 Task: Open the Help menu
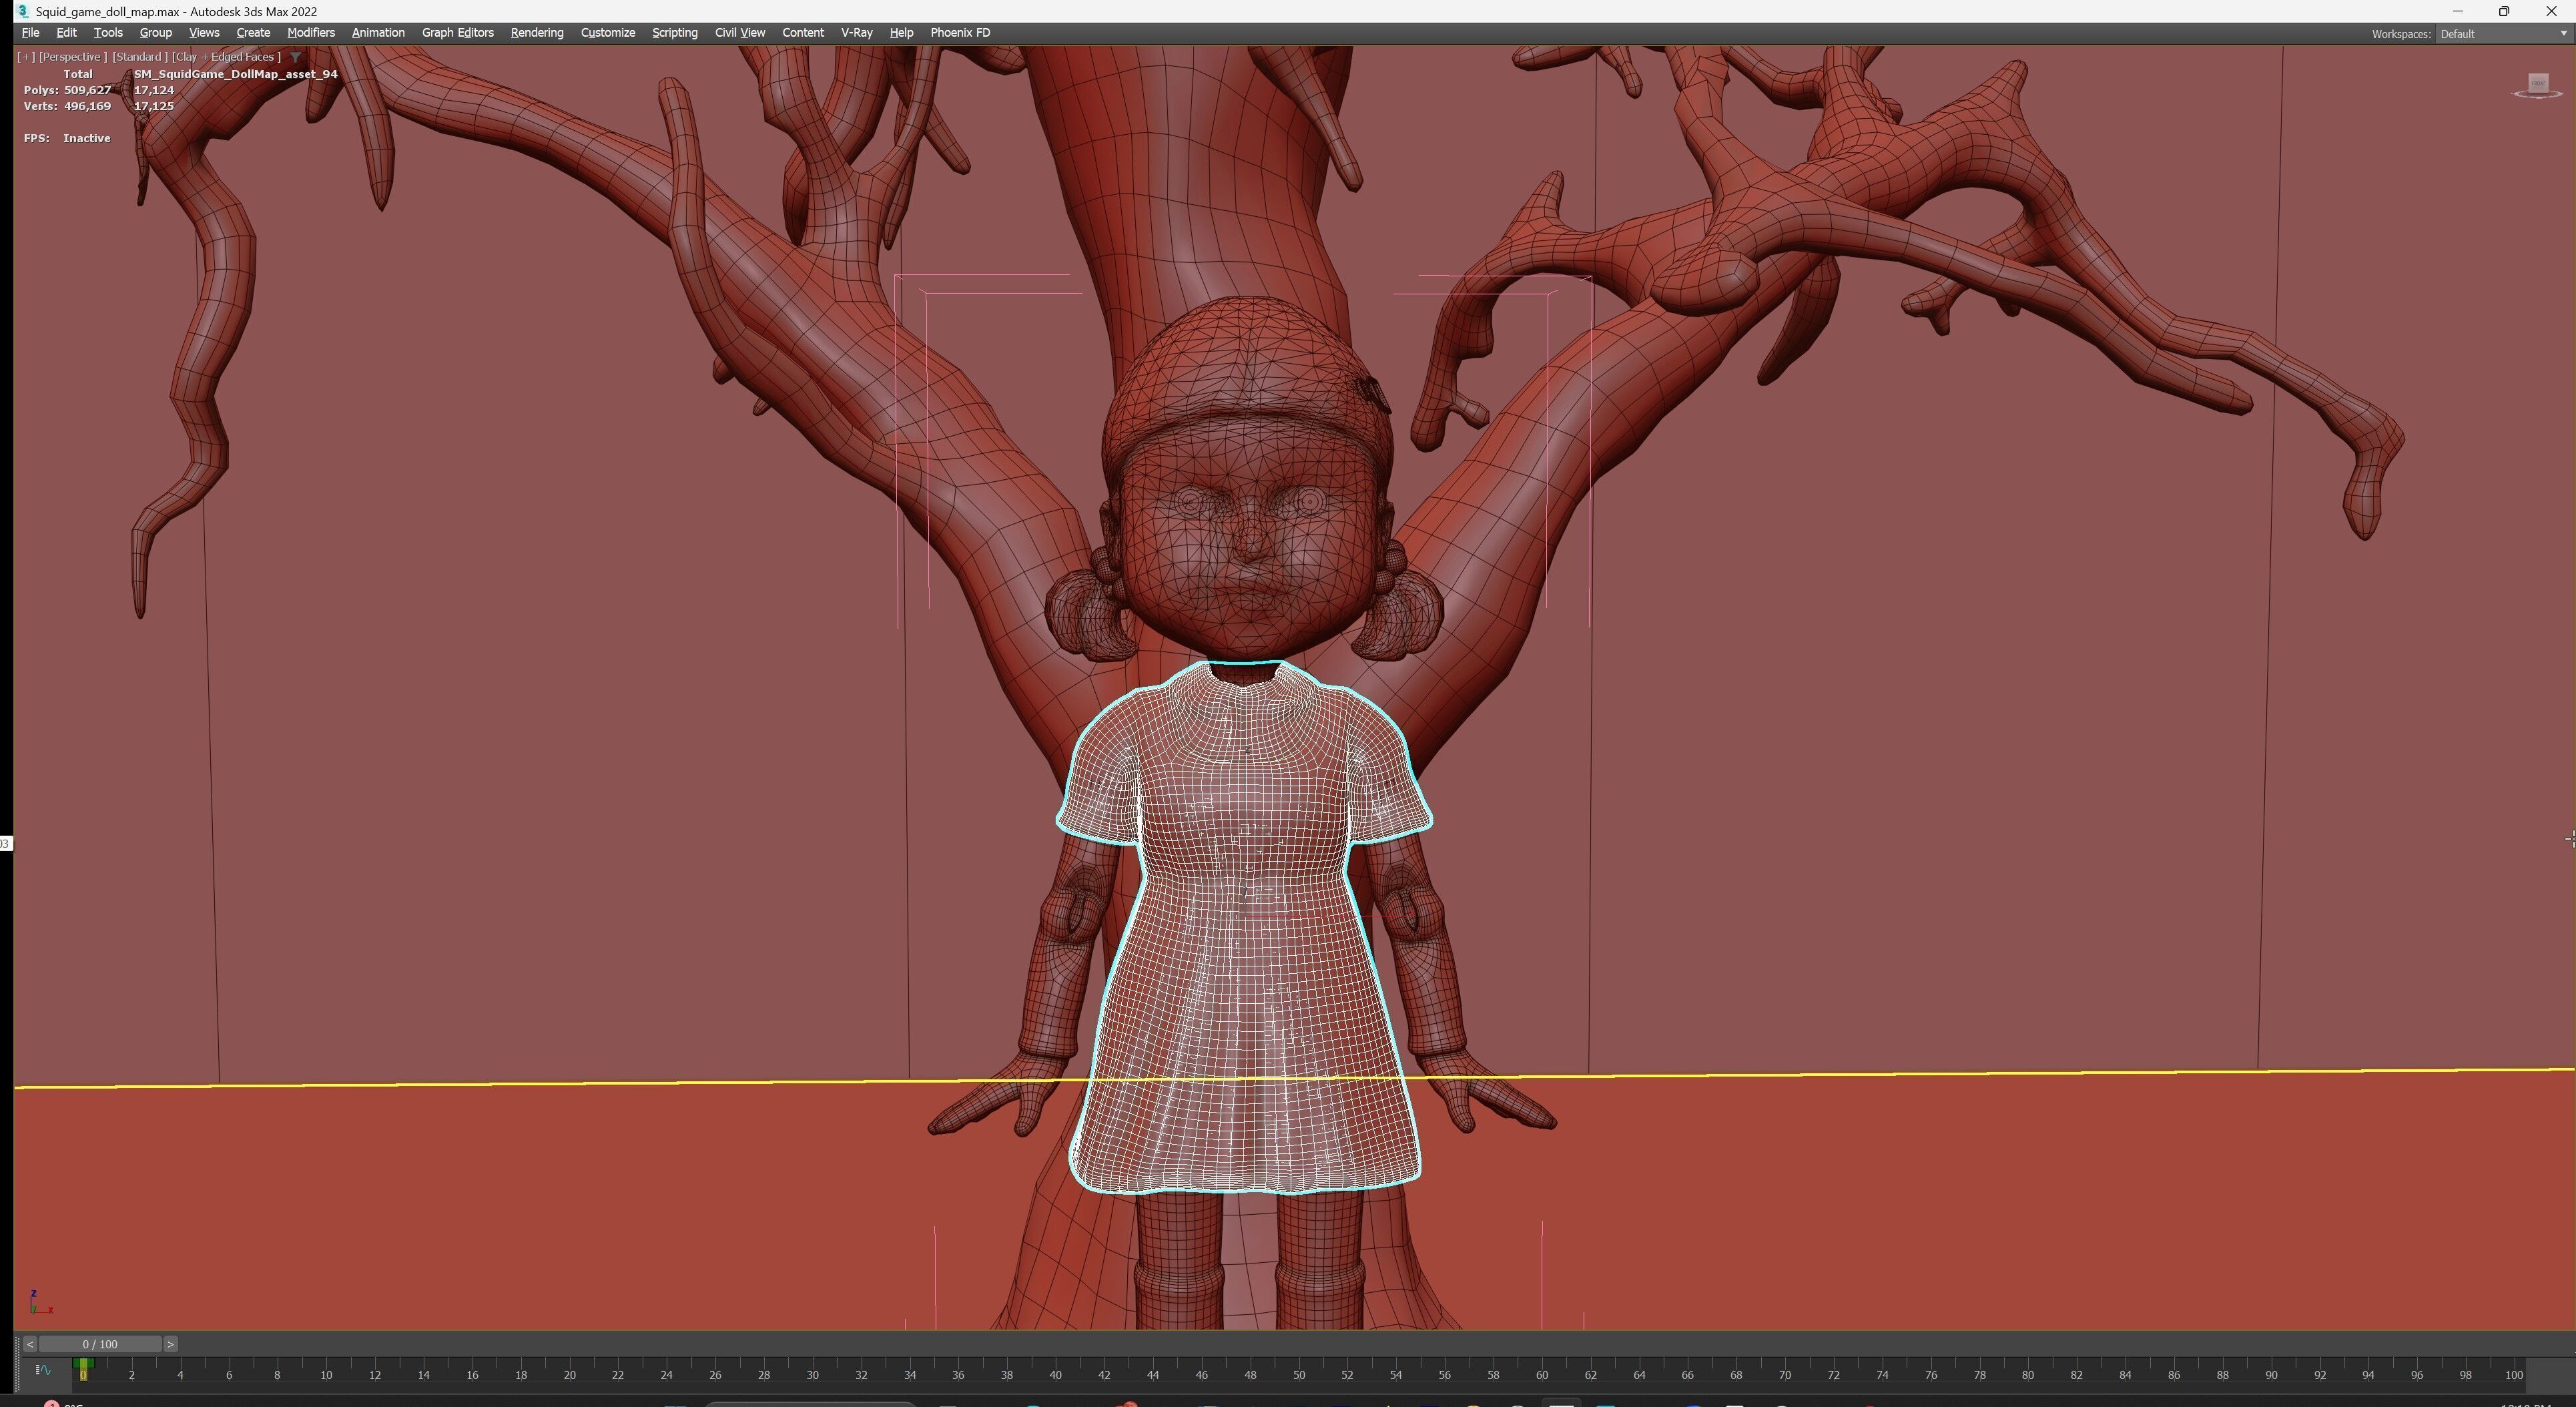[901, 33]
